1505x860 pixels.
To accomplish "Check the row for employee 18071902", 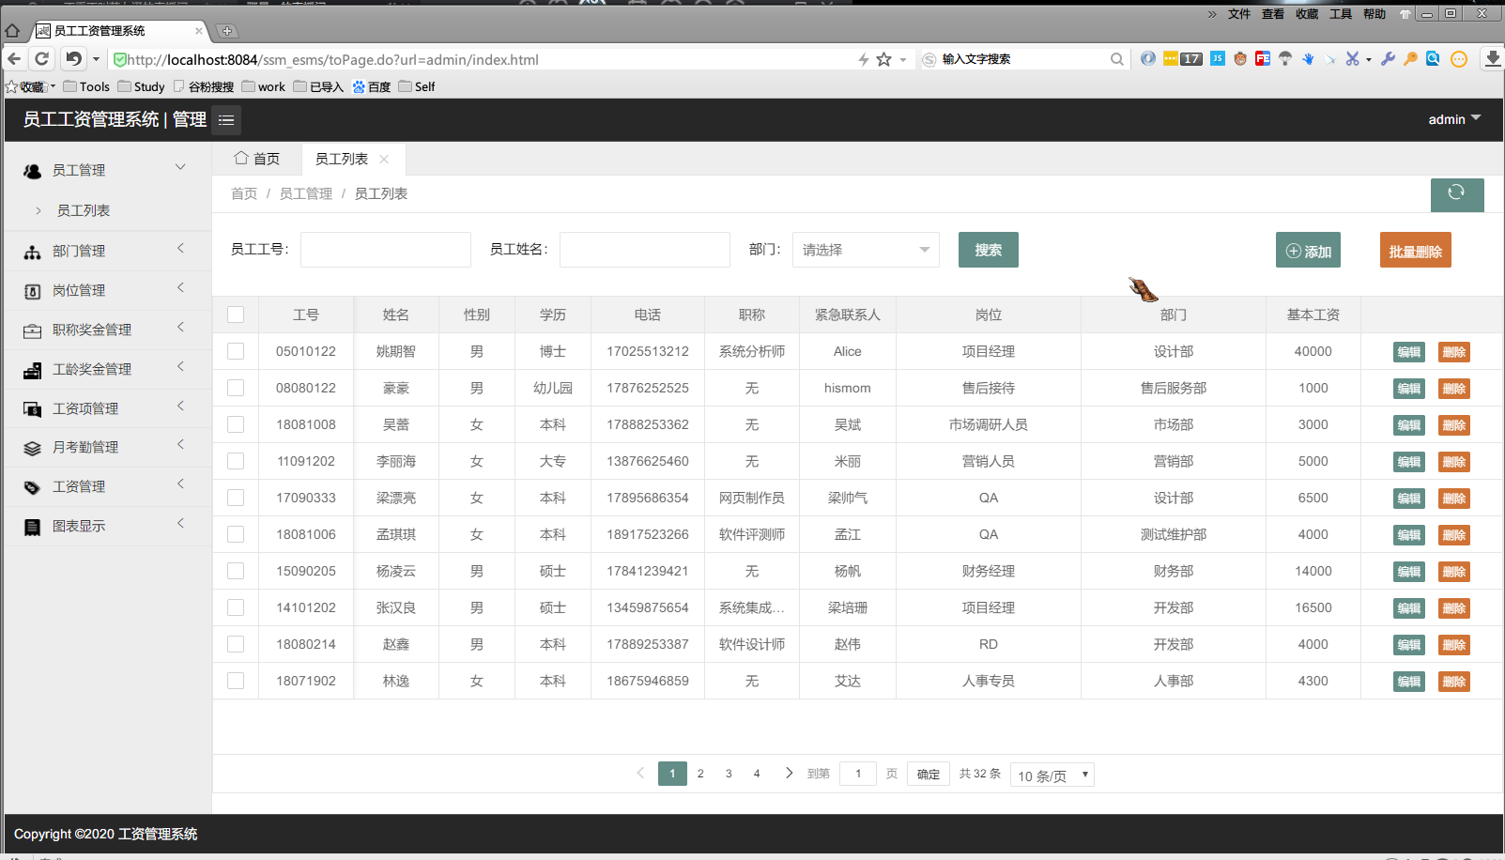I will [x=236, y=681].
